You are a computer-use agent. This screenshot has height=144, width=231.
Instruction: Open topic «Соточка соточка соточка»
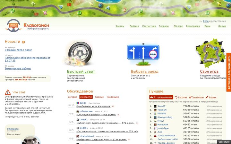pos(107,132)
